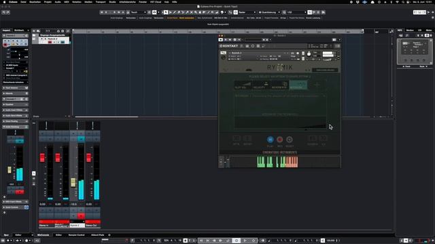435x244 pixels.
Task: Open the Raster snap type dropdown
Action: pos(247,12)
